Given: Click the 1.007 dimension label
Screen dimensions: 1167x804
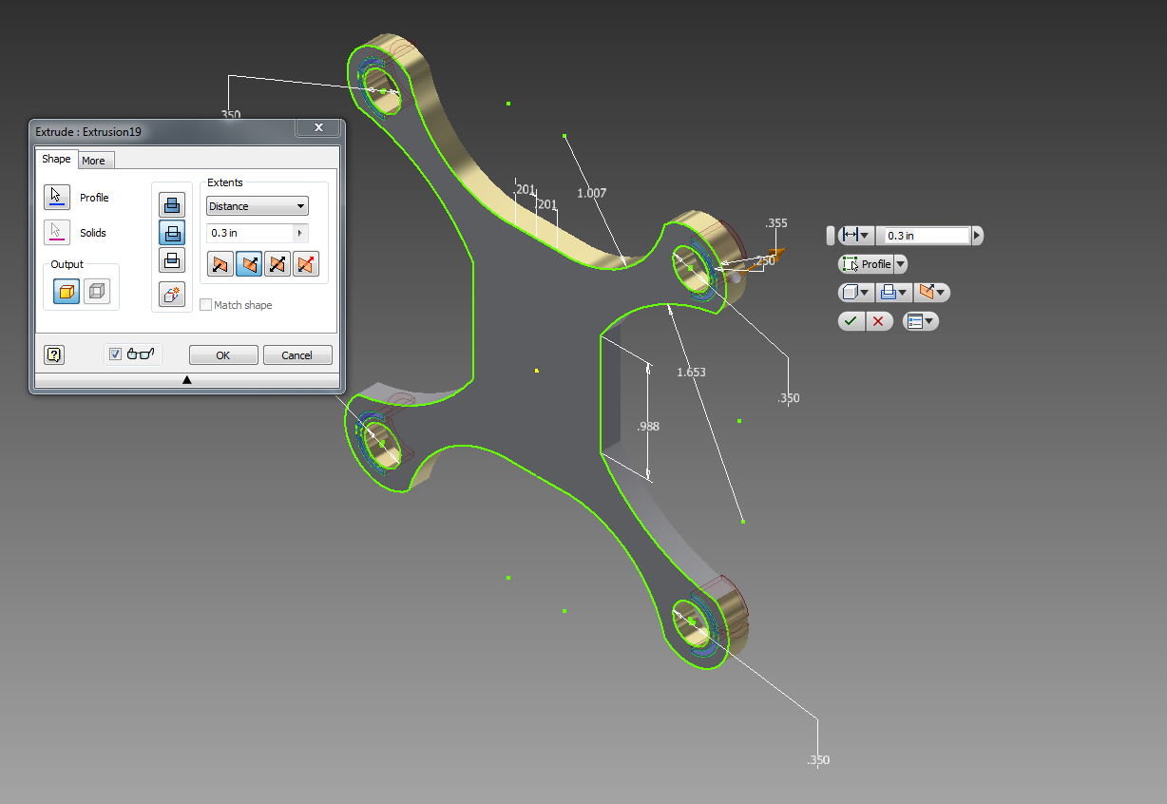Looking at the screenshot, I should point(591,193).
